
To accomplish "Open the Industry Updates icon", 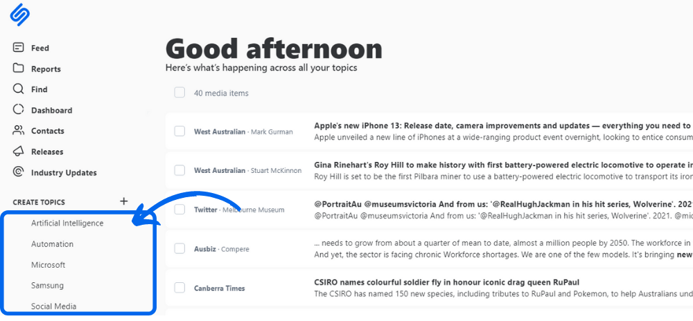I will tap(18, 172).
